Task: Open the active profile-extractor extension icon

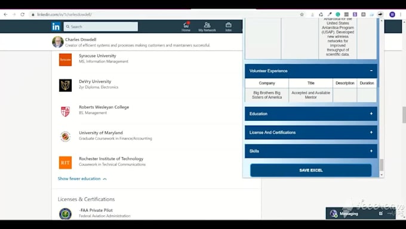Action: point(380,14)
